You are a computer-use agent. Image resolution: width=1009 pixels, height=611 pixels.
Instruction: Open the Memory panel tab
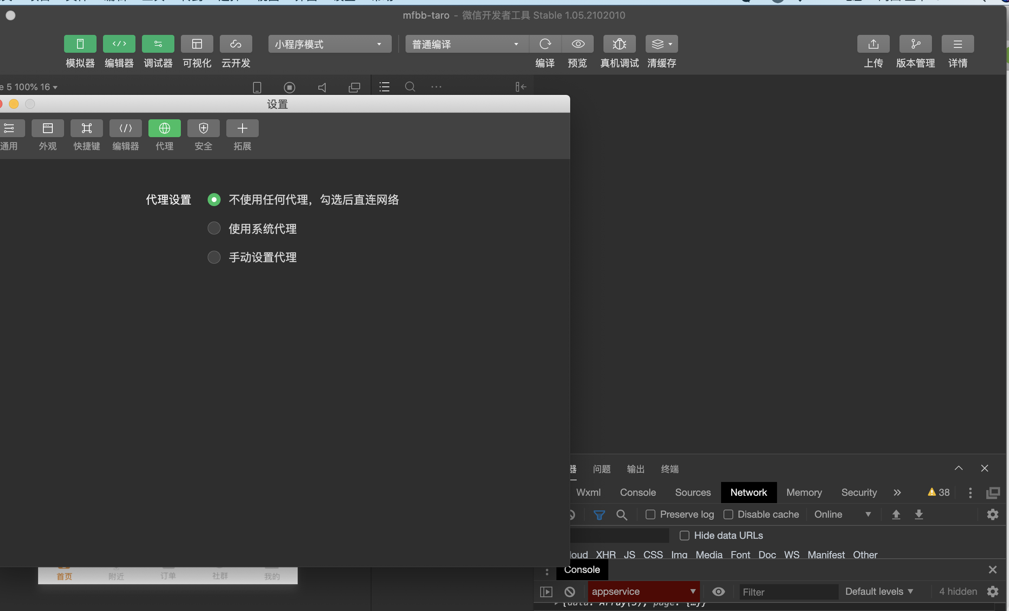(x=803, y=492)
